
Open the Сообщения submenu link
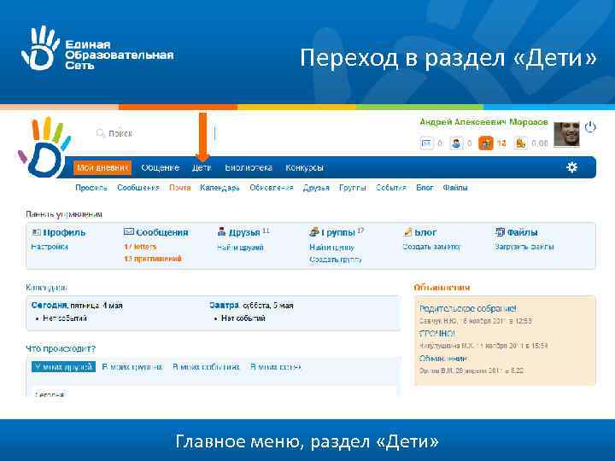pyautogui.click(x=138, y=188)
